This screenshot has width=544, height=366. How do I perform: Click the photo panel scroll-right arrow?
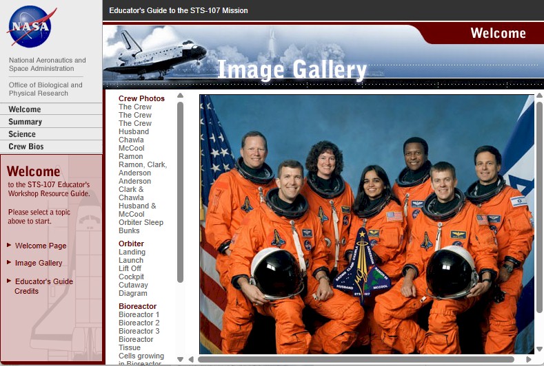[529, 359]
